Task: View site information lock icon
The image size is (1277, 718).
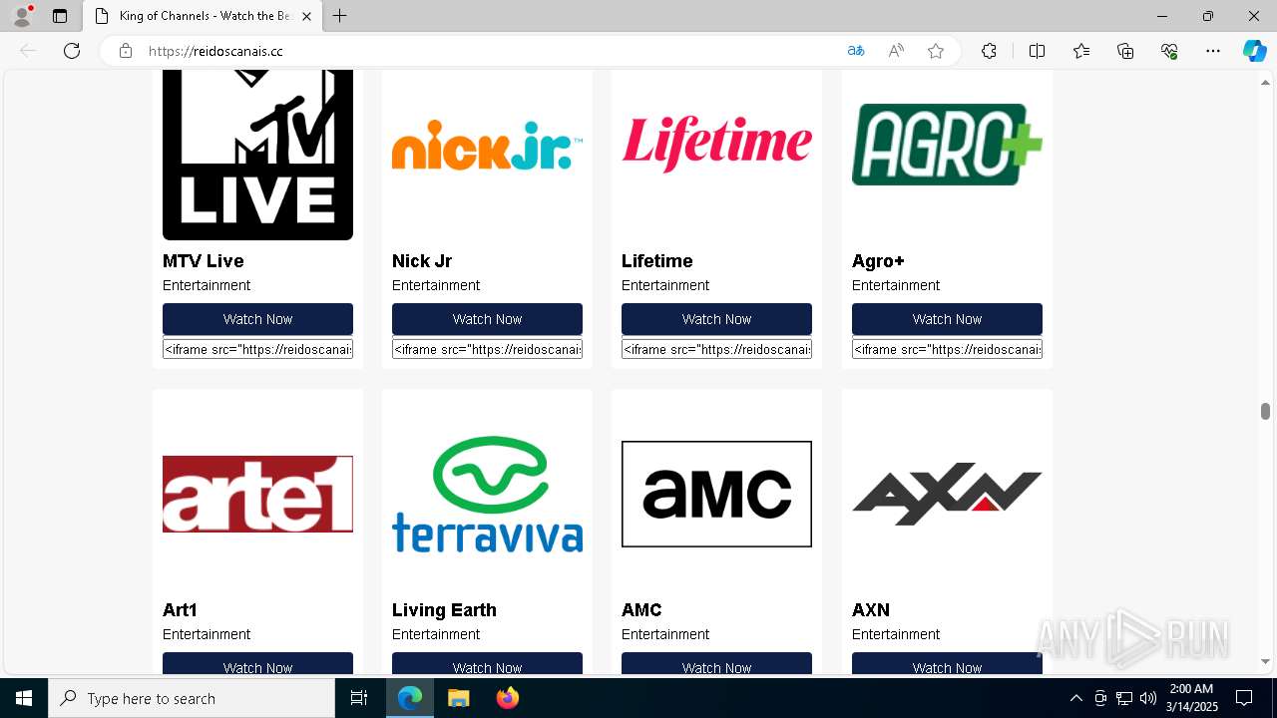Action: pyautogui.click(x=126, y=51)
